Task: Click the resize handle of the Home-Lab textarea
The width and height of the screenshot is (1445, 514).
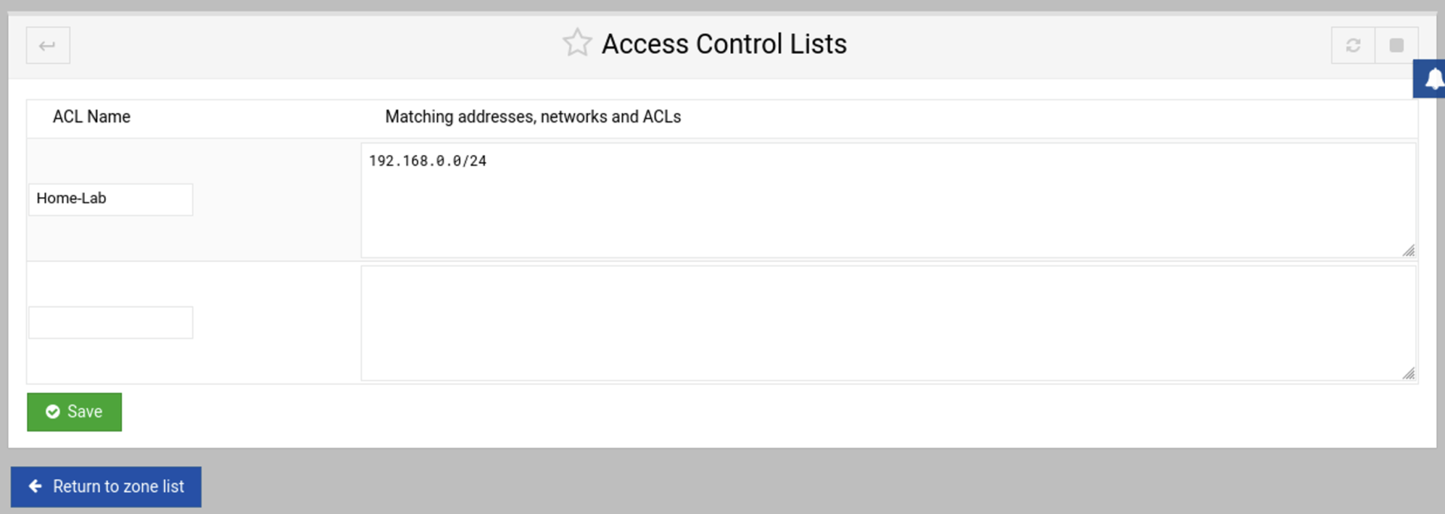Action: (1408, 251)
